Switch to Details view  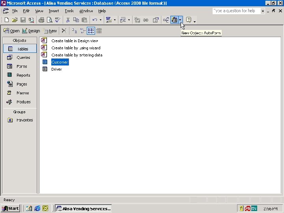click(x=99, y=31)
